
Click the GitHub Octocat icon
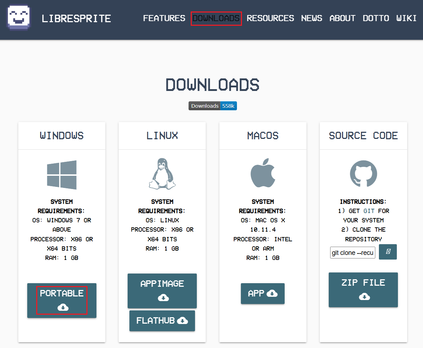[363, 174]
